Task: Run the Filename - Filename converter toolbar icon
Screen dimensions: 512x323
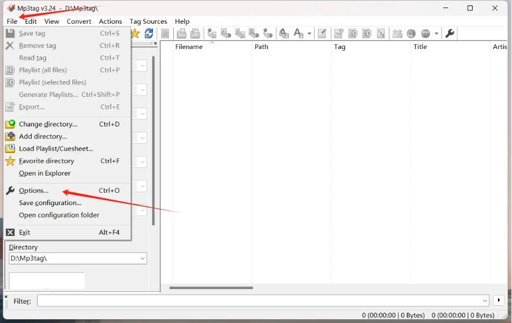Action: coord(240,33)
